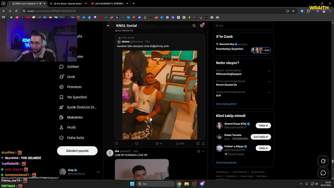View the 550 views analytics
Screen dimensions: 334x188
(x=180, y=143)
